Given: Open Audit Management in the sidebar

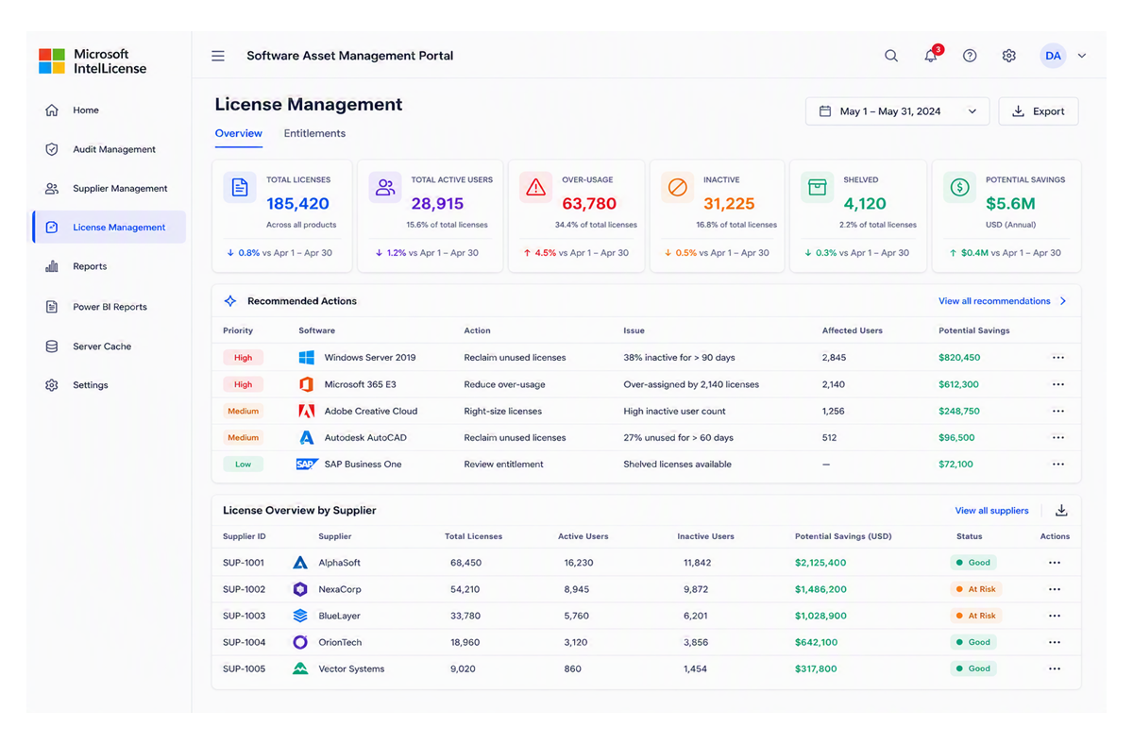Looking at the screenshot, I should tap(109, 149).
